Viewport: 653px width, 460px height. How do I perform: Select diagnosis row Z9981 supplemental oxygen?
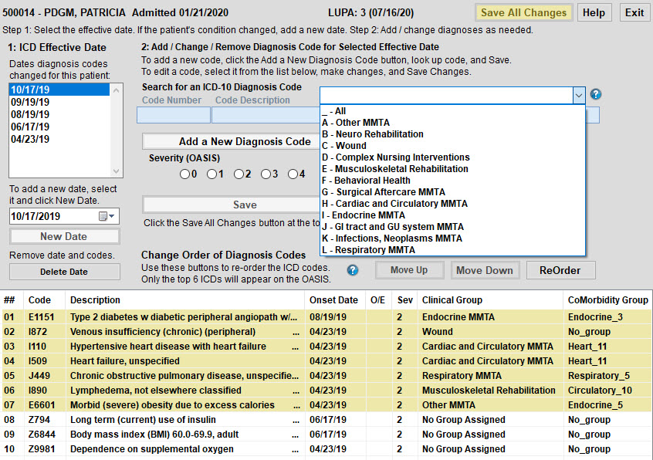tap(326, 449)
